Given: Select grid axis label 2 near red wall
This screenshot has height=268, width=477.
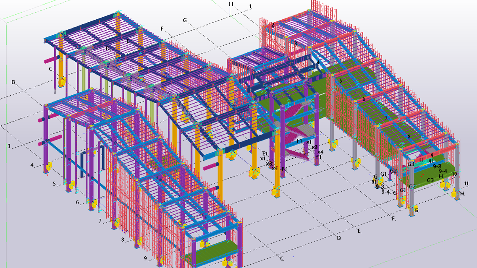Looking at the screenshot, I should click(x=273, y=25).
